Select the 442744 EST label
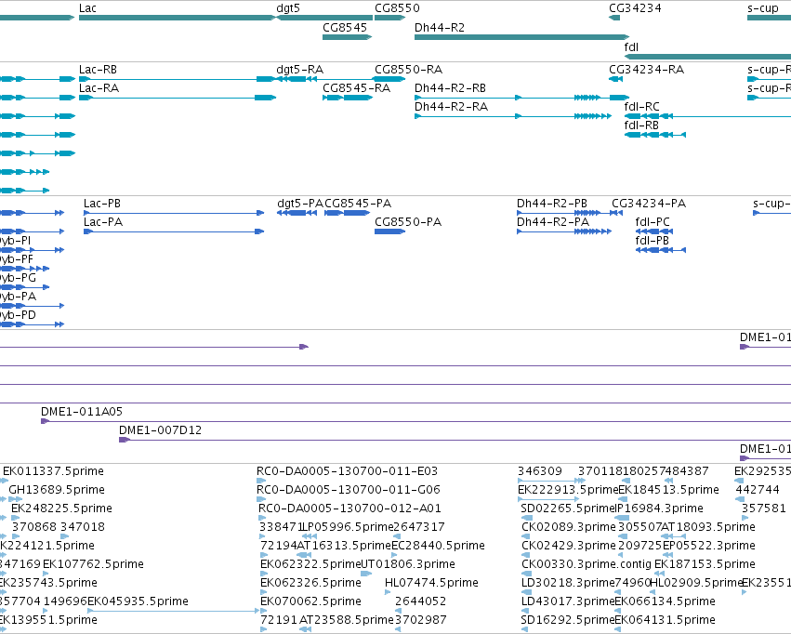Screen dimensions: 791x634 click(758, 490)
